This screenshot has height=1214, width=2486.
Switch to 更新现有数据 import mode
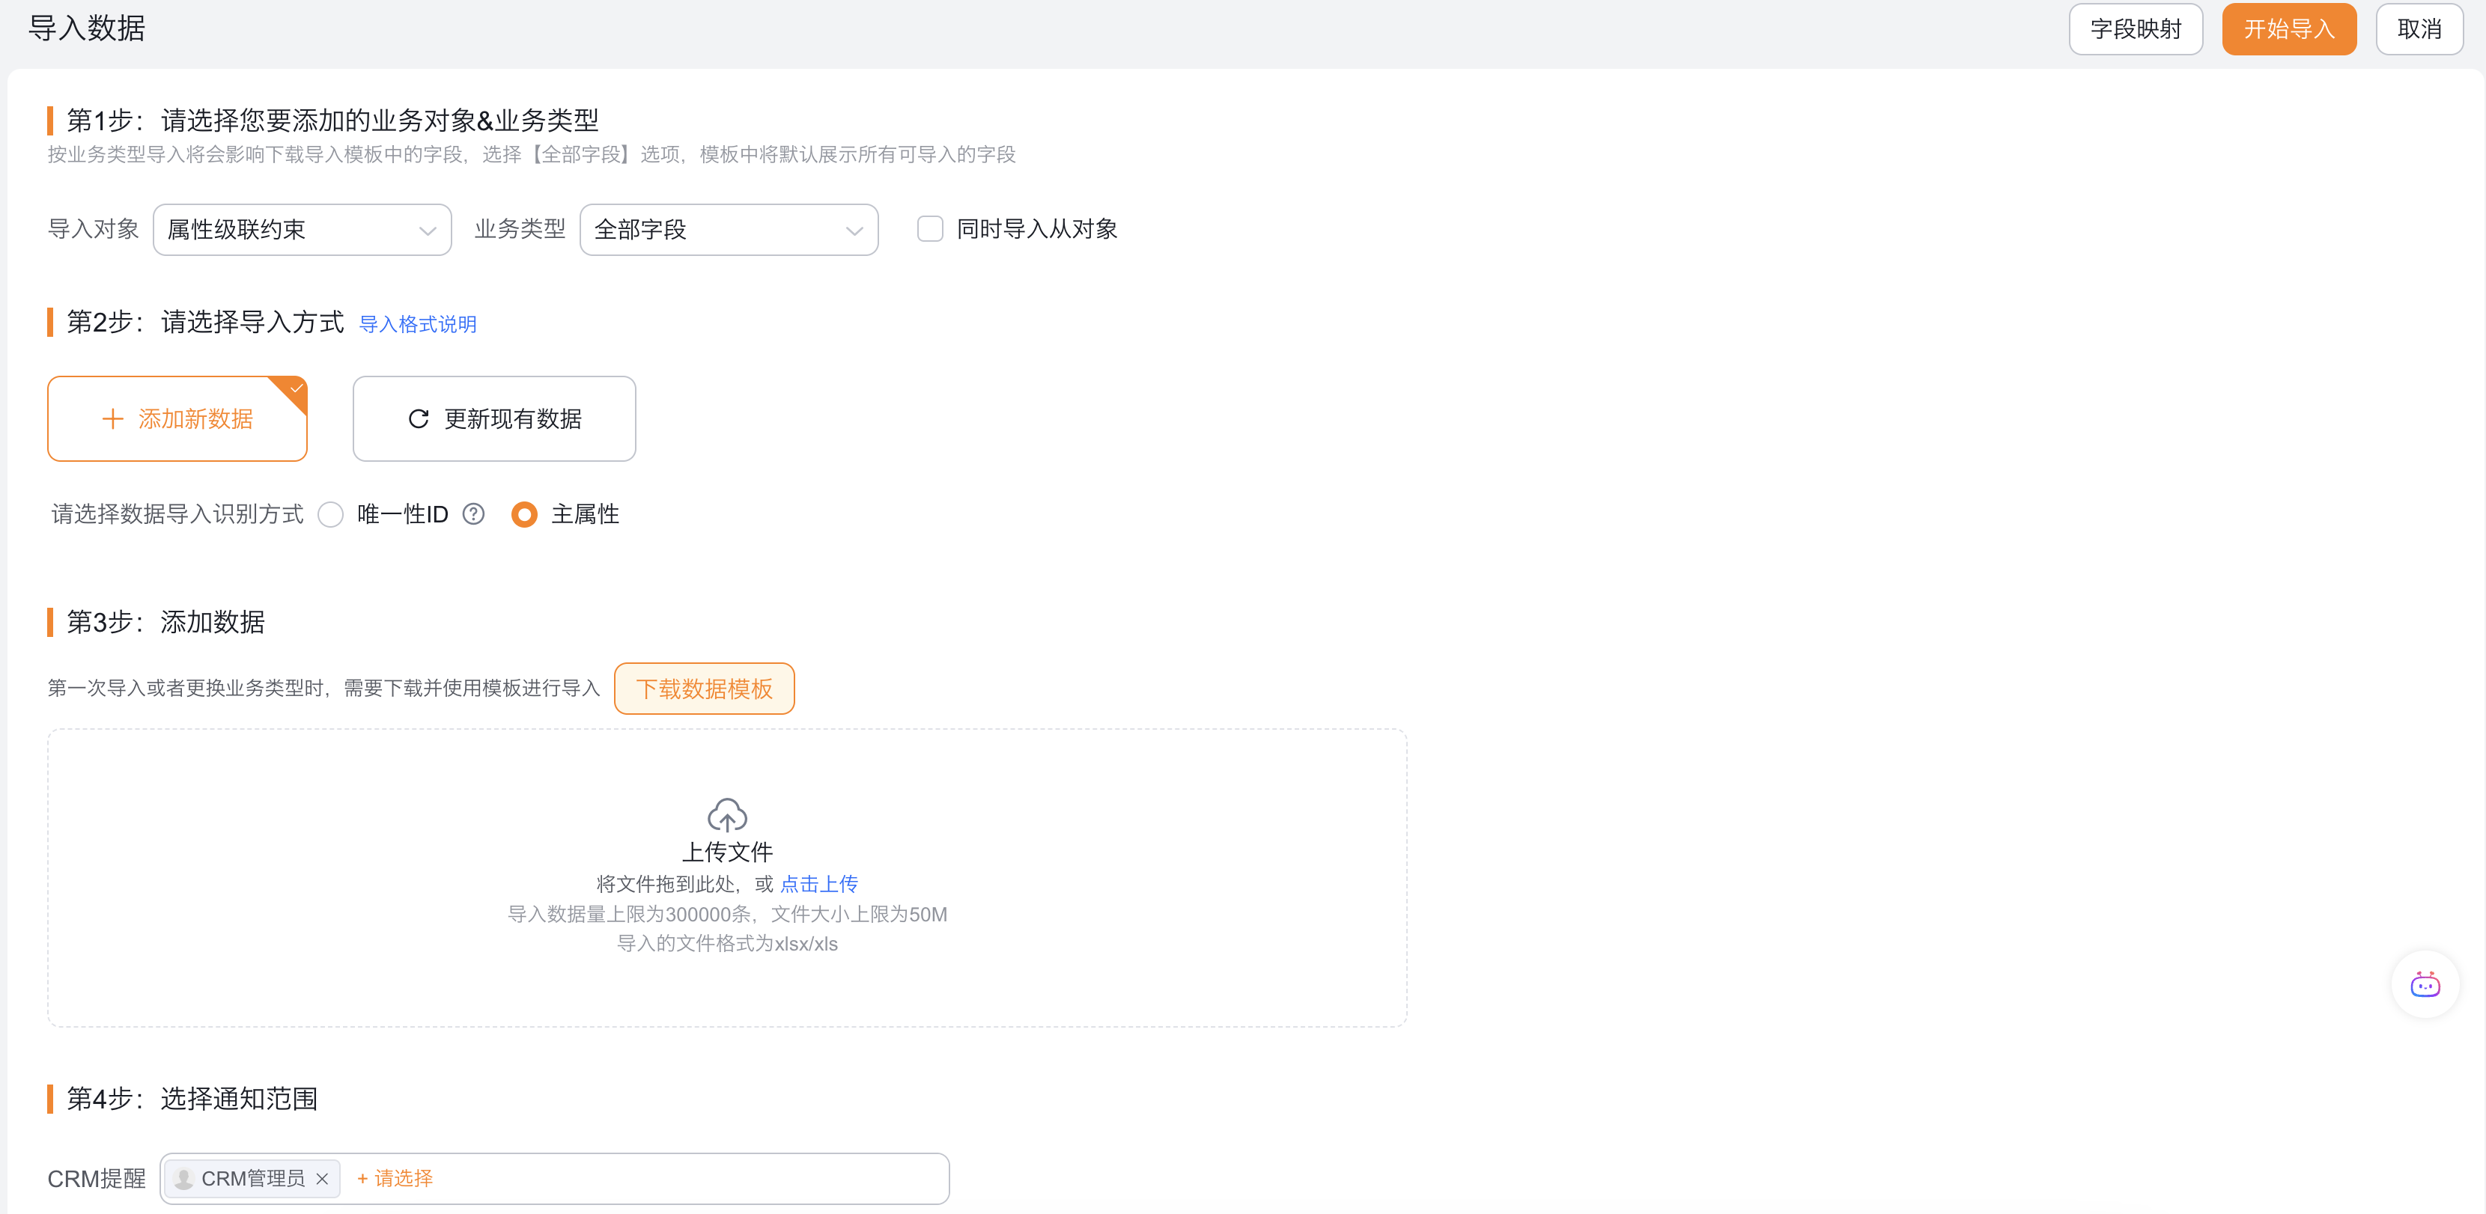pos(493,418)
